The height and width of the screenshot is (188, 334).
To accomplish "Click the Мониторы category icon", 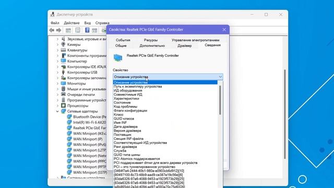I will pos(63,83).
